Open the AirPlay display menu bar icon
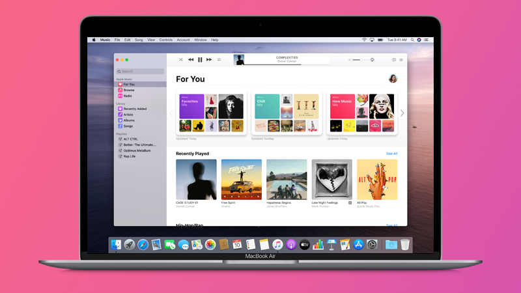Screen dimensions: 521x293 click(x=372, y=40)
